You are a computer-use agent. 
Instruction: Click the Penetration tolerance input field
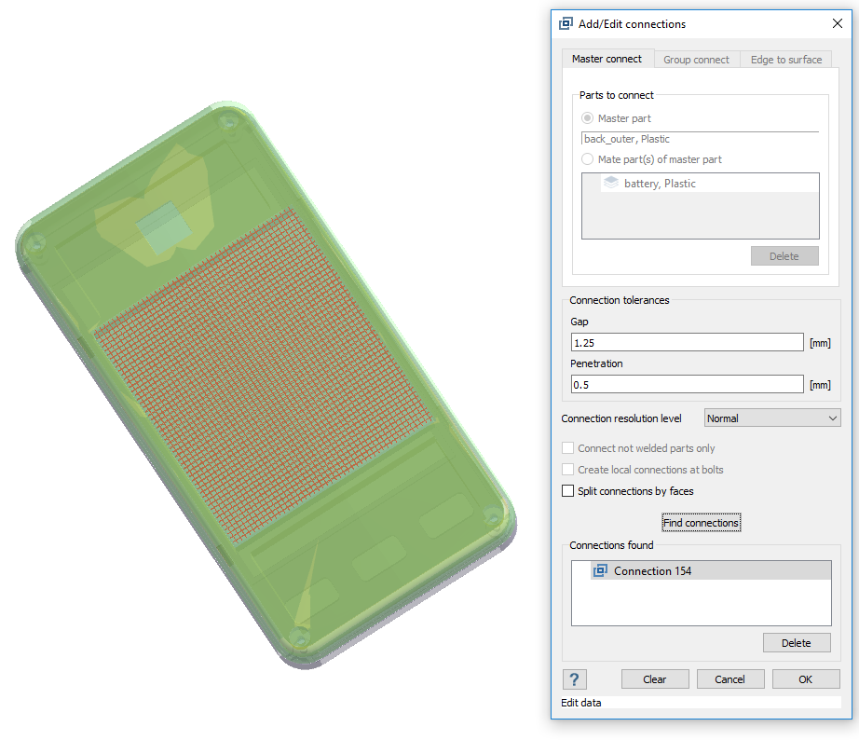point(687,384)
